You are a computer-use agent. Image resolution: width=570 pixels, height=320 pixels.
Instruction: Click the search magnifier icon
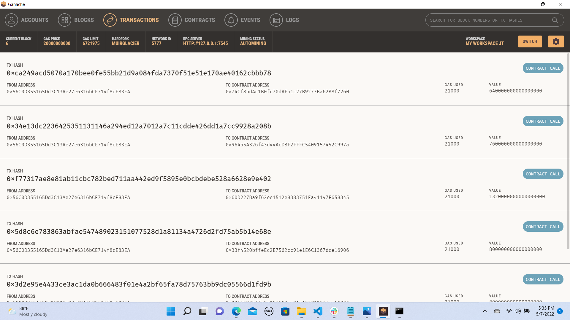[x=555, y=20]
